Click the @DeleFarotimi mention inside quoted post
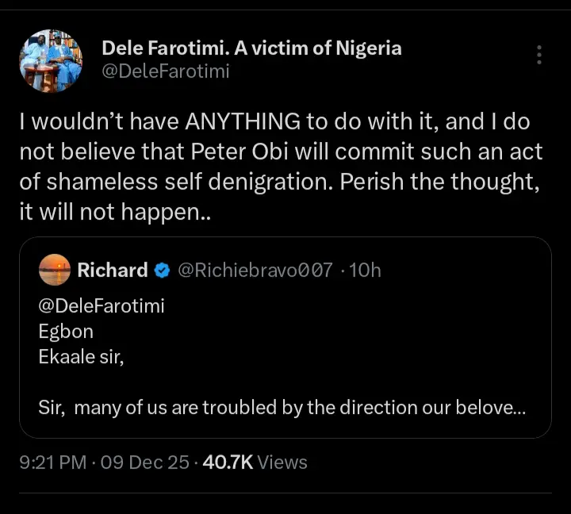 102,305
